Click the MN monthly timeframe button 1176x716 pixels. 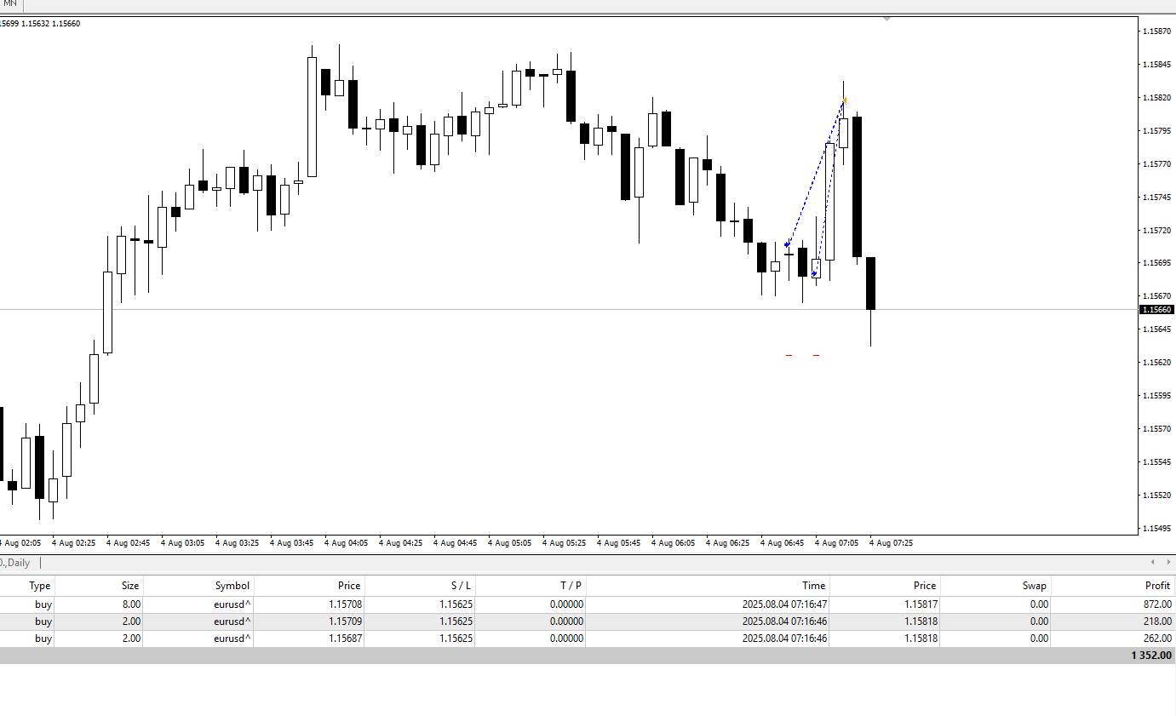pyautogui.click(x=10, y=4)
